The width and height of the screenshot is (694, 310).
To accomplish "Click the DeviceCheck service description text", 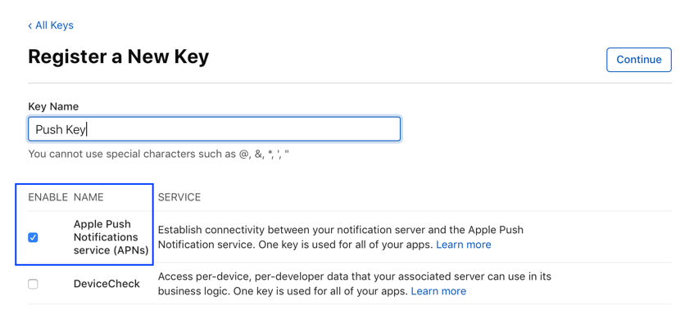I will [x=355, y=284].
